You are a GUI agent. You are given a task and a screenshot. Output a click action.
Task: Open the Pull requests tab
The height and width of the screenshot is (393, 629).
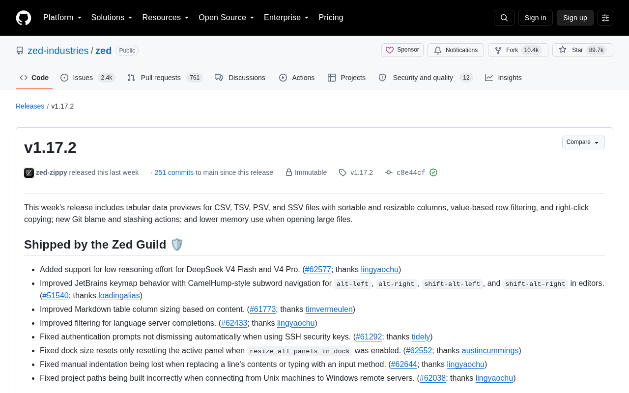[165, 78]
